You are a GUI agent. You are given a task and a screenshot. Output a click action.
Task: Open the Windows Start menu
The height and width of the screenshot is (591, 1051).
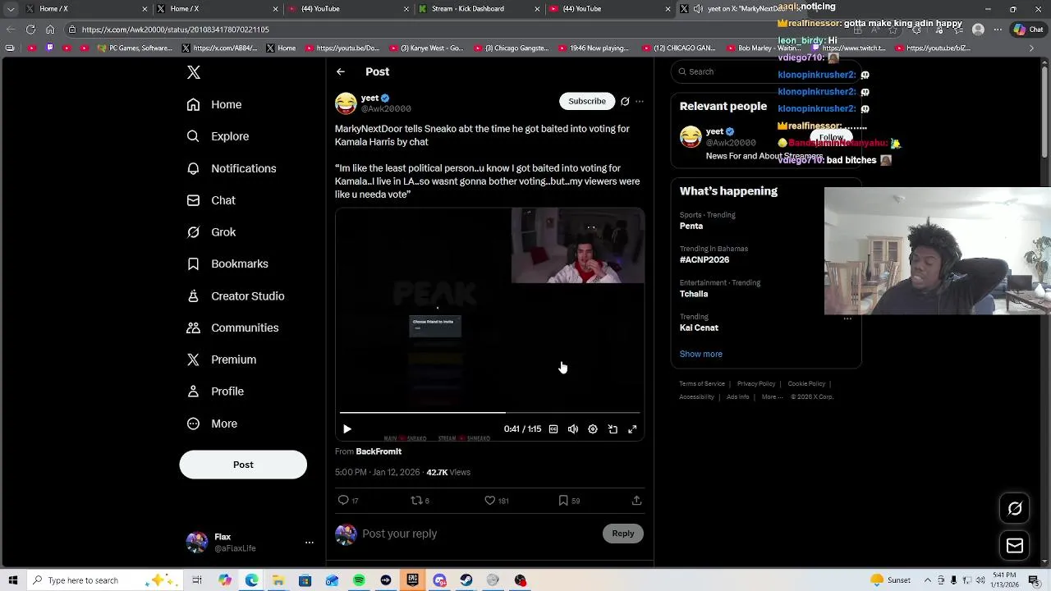tap(12, 580)
